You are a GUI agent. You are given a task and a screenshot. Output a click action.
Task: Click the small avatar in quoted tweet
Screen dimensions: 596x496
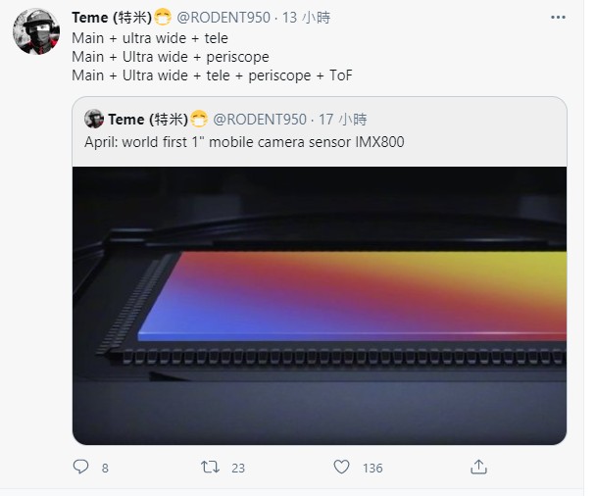tap(94, 119)
